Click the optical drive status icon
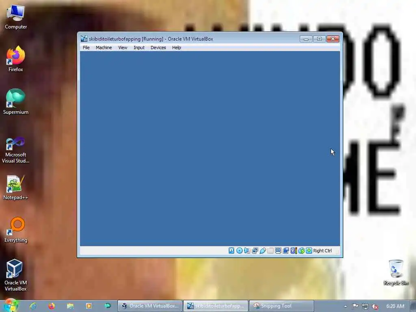The image size is (416, 312). pyautogui.click(x=239, y=250)
